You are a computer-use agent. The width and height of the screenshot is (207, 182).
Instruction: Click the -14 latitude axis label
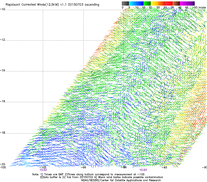click(3, 71)
